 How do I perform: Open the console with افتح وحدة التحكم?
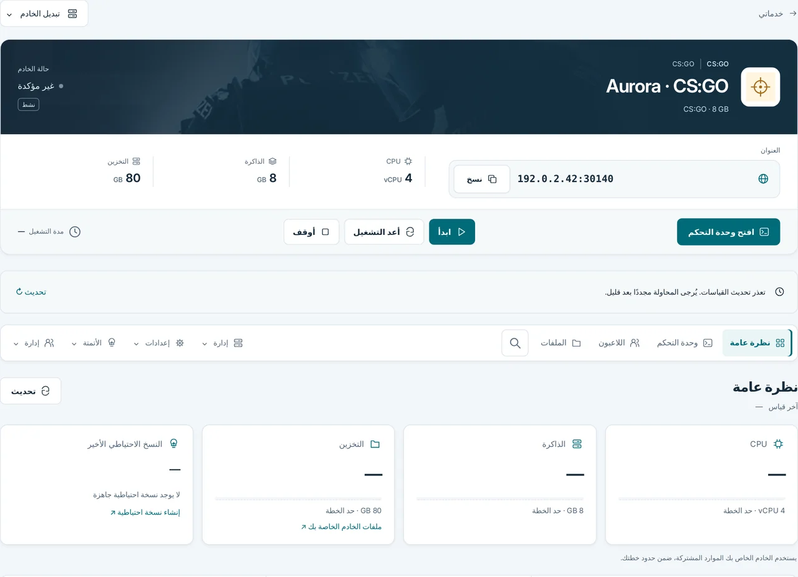point(728,232)
